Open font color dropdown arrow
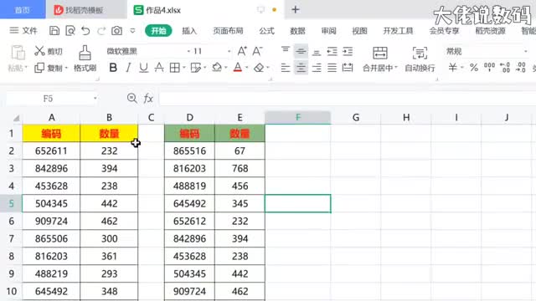Image resolution: width=536 pixels, height=301 pixels. click(246, 68)
